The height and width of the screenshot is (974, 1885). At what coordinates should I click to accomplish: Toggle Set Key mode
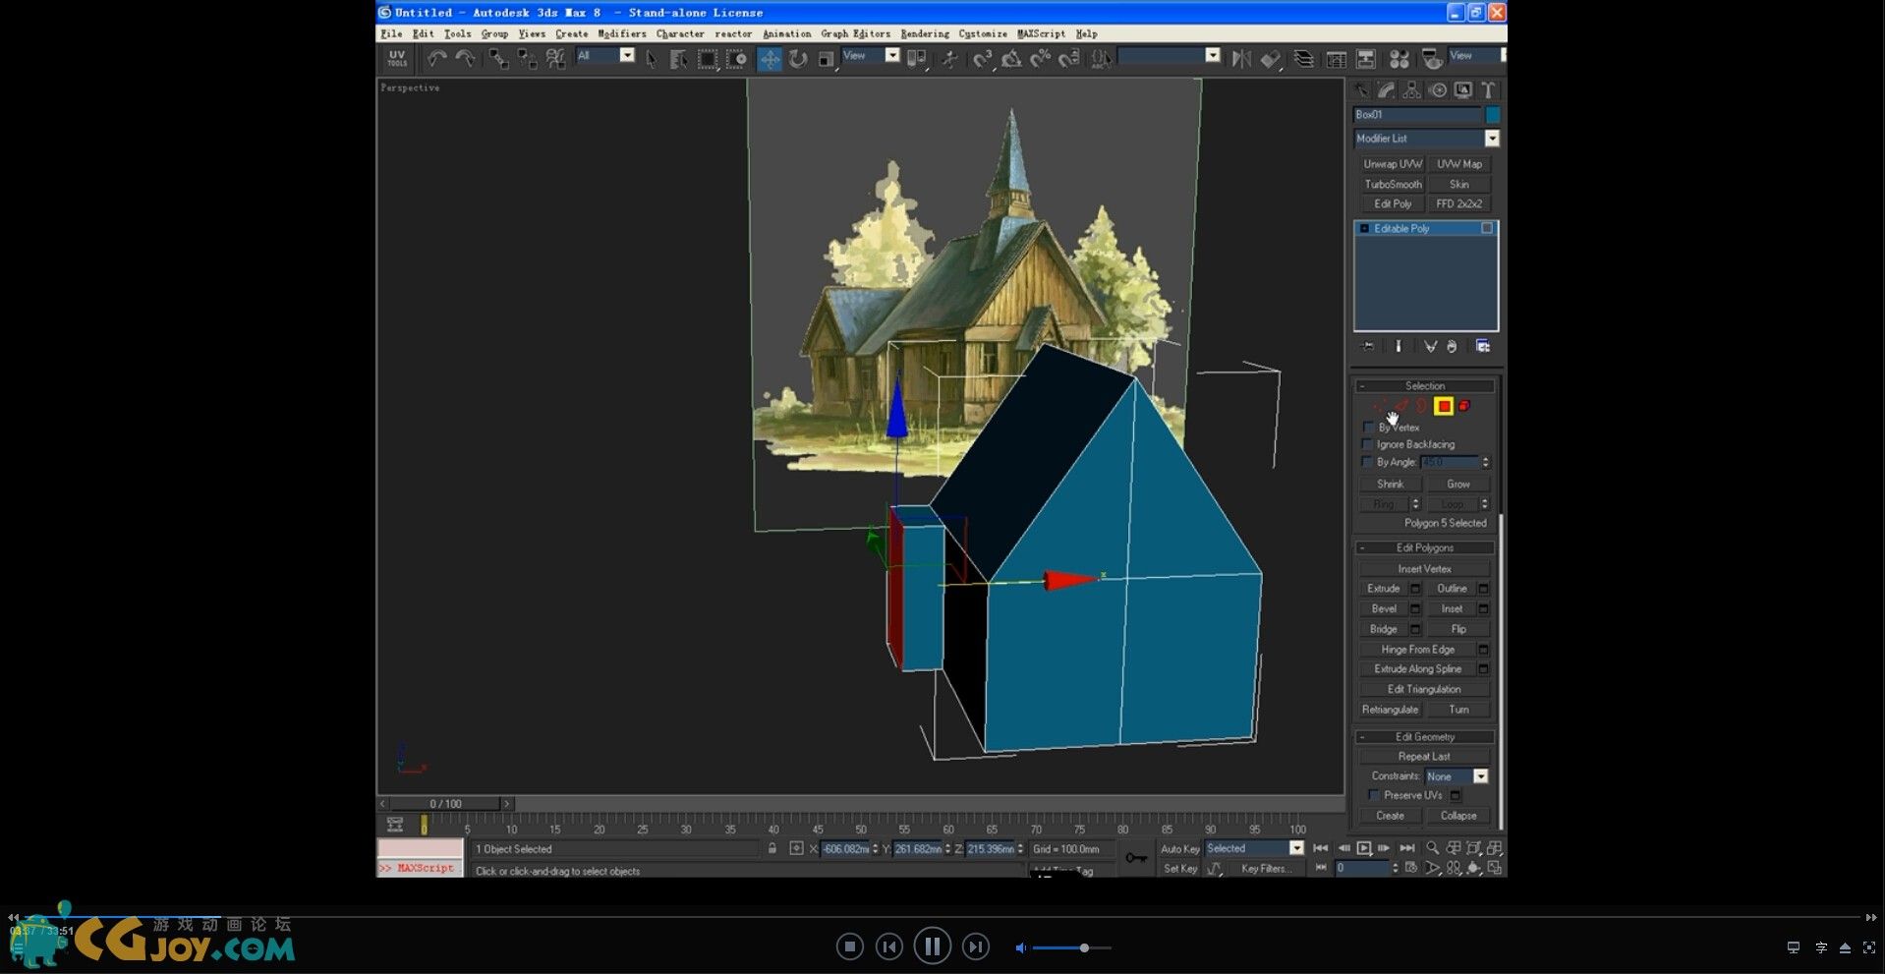click(x=1179, y=869)
